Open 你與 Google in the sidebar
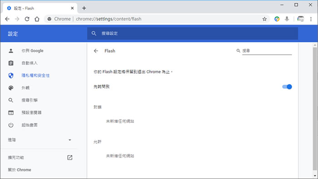 [x=32, y=51]
